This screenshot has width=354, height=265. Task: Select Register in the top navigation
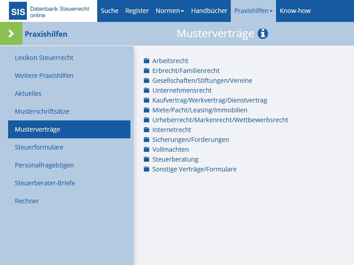pos(137,11)
